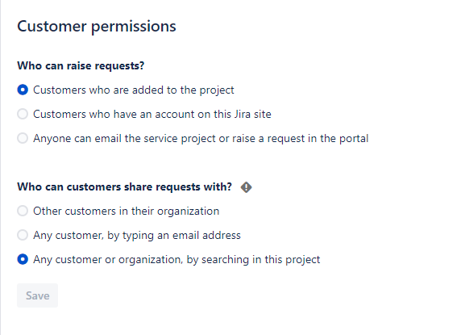Screen dimensions: 461x335
Task: Click the 'Who can raise requests?' heading
Action: pyautogui.click(x=81, y=65)
